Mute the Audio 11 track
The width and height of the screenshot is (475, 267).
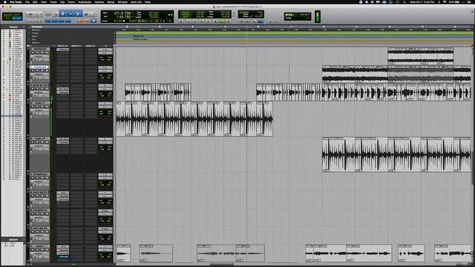47,107
